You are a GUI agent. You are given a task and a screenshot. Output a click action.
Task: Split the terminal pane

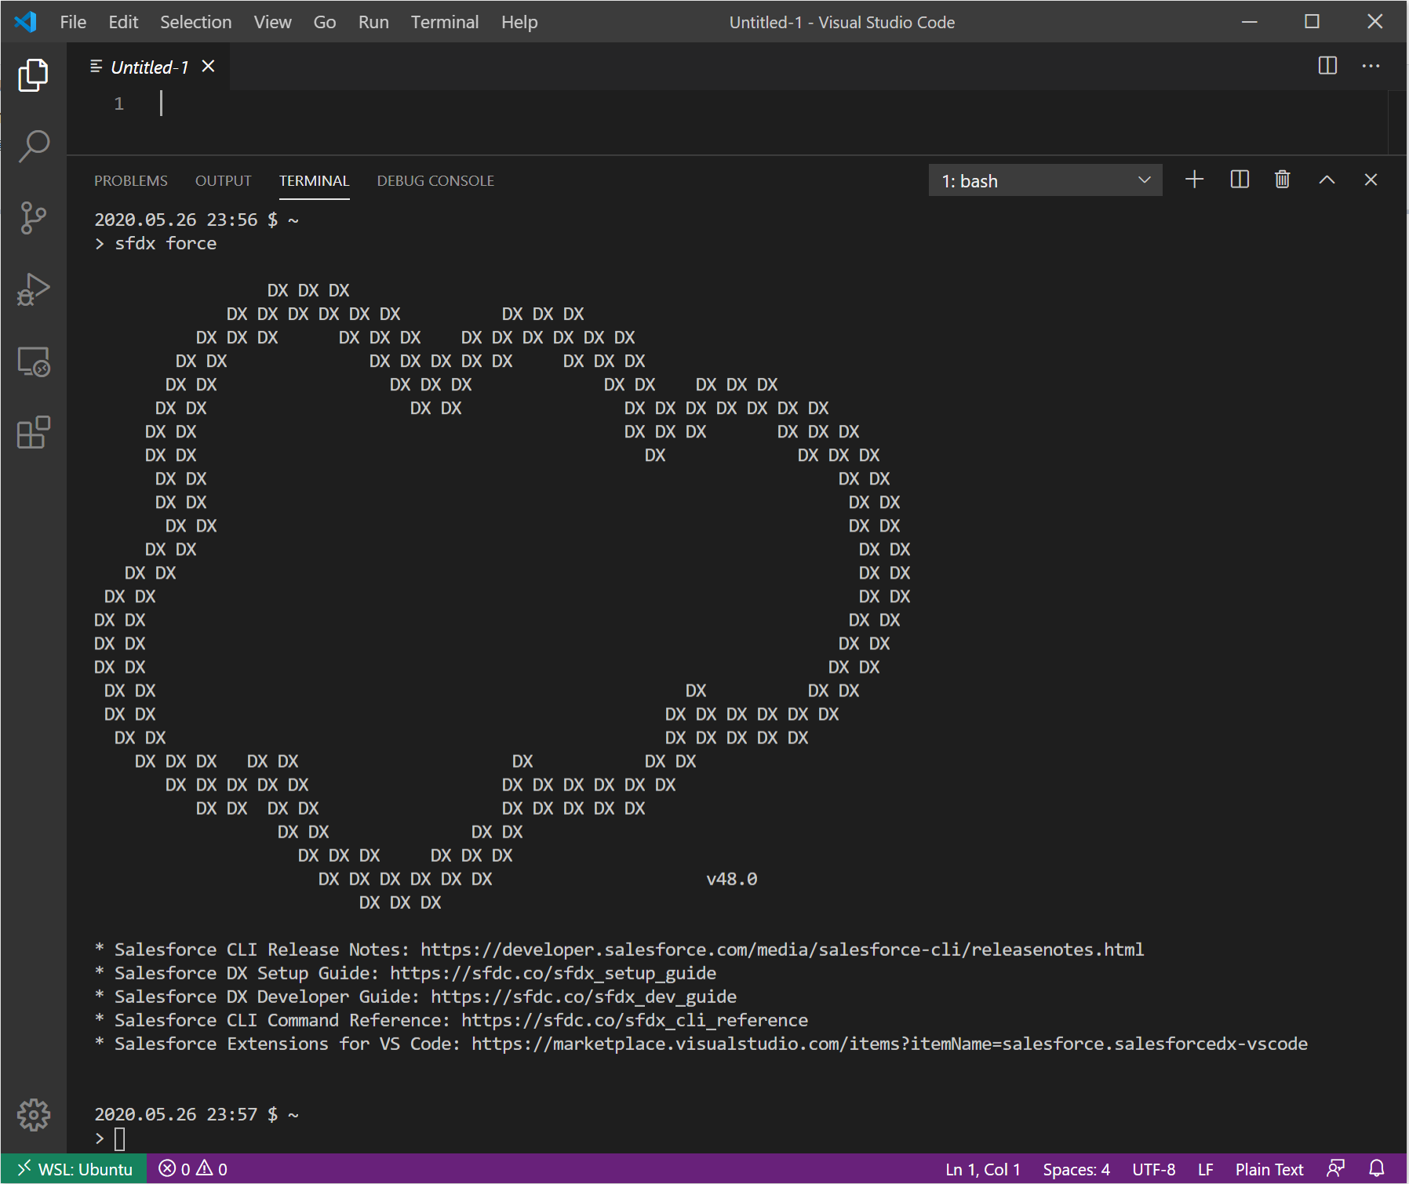tap(1240, 180)
